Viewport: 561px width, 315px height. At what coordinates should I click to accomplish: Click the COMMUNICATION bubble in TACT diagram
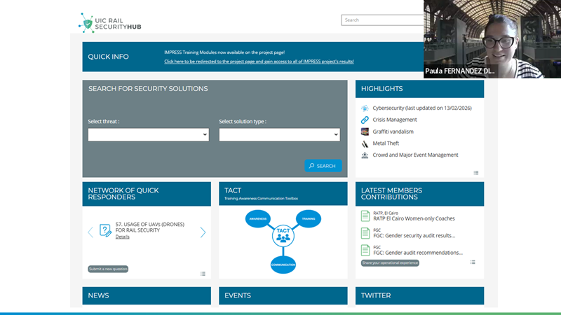283,265
